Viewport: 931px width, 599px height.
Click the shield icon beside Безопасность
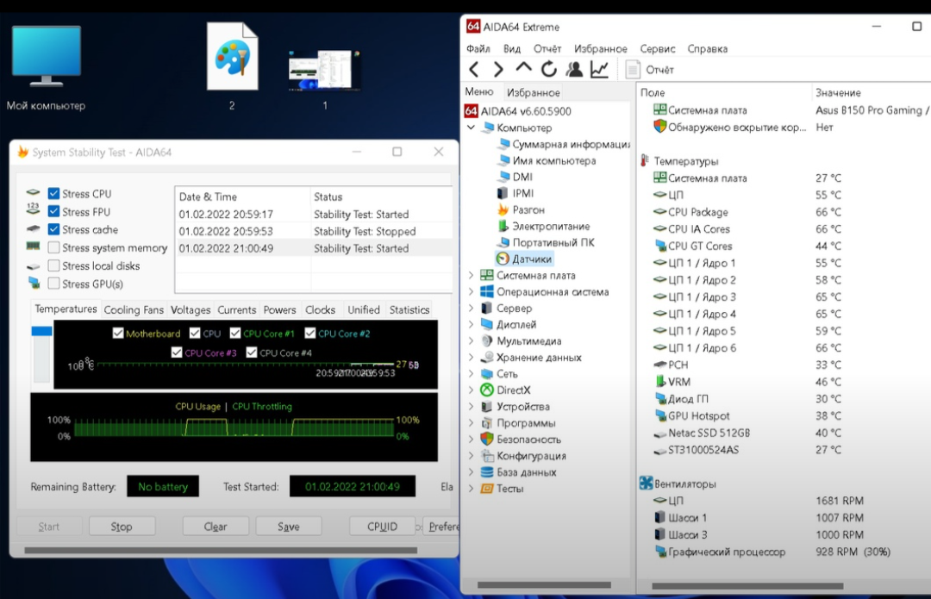pos(487,440)
